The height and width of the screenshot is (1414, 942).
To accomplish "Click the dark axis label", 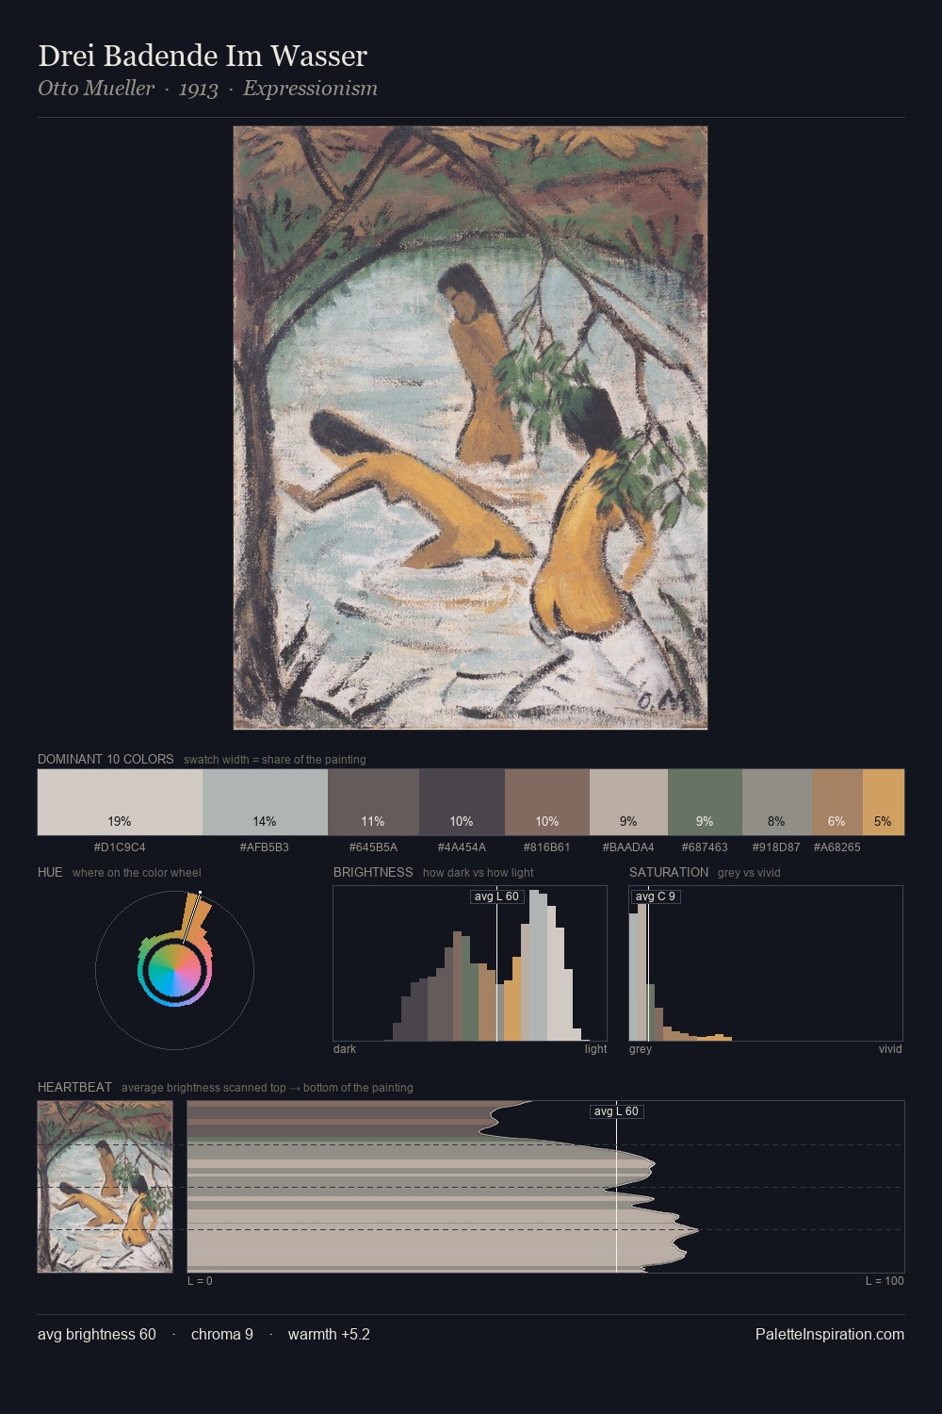I will 345,1049.
